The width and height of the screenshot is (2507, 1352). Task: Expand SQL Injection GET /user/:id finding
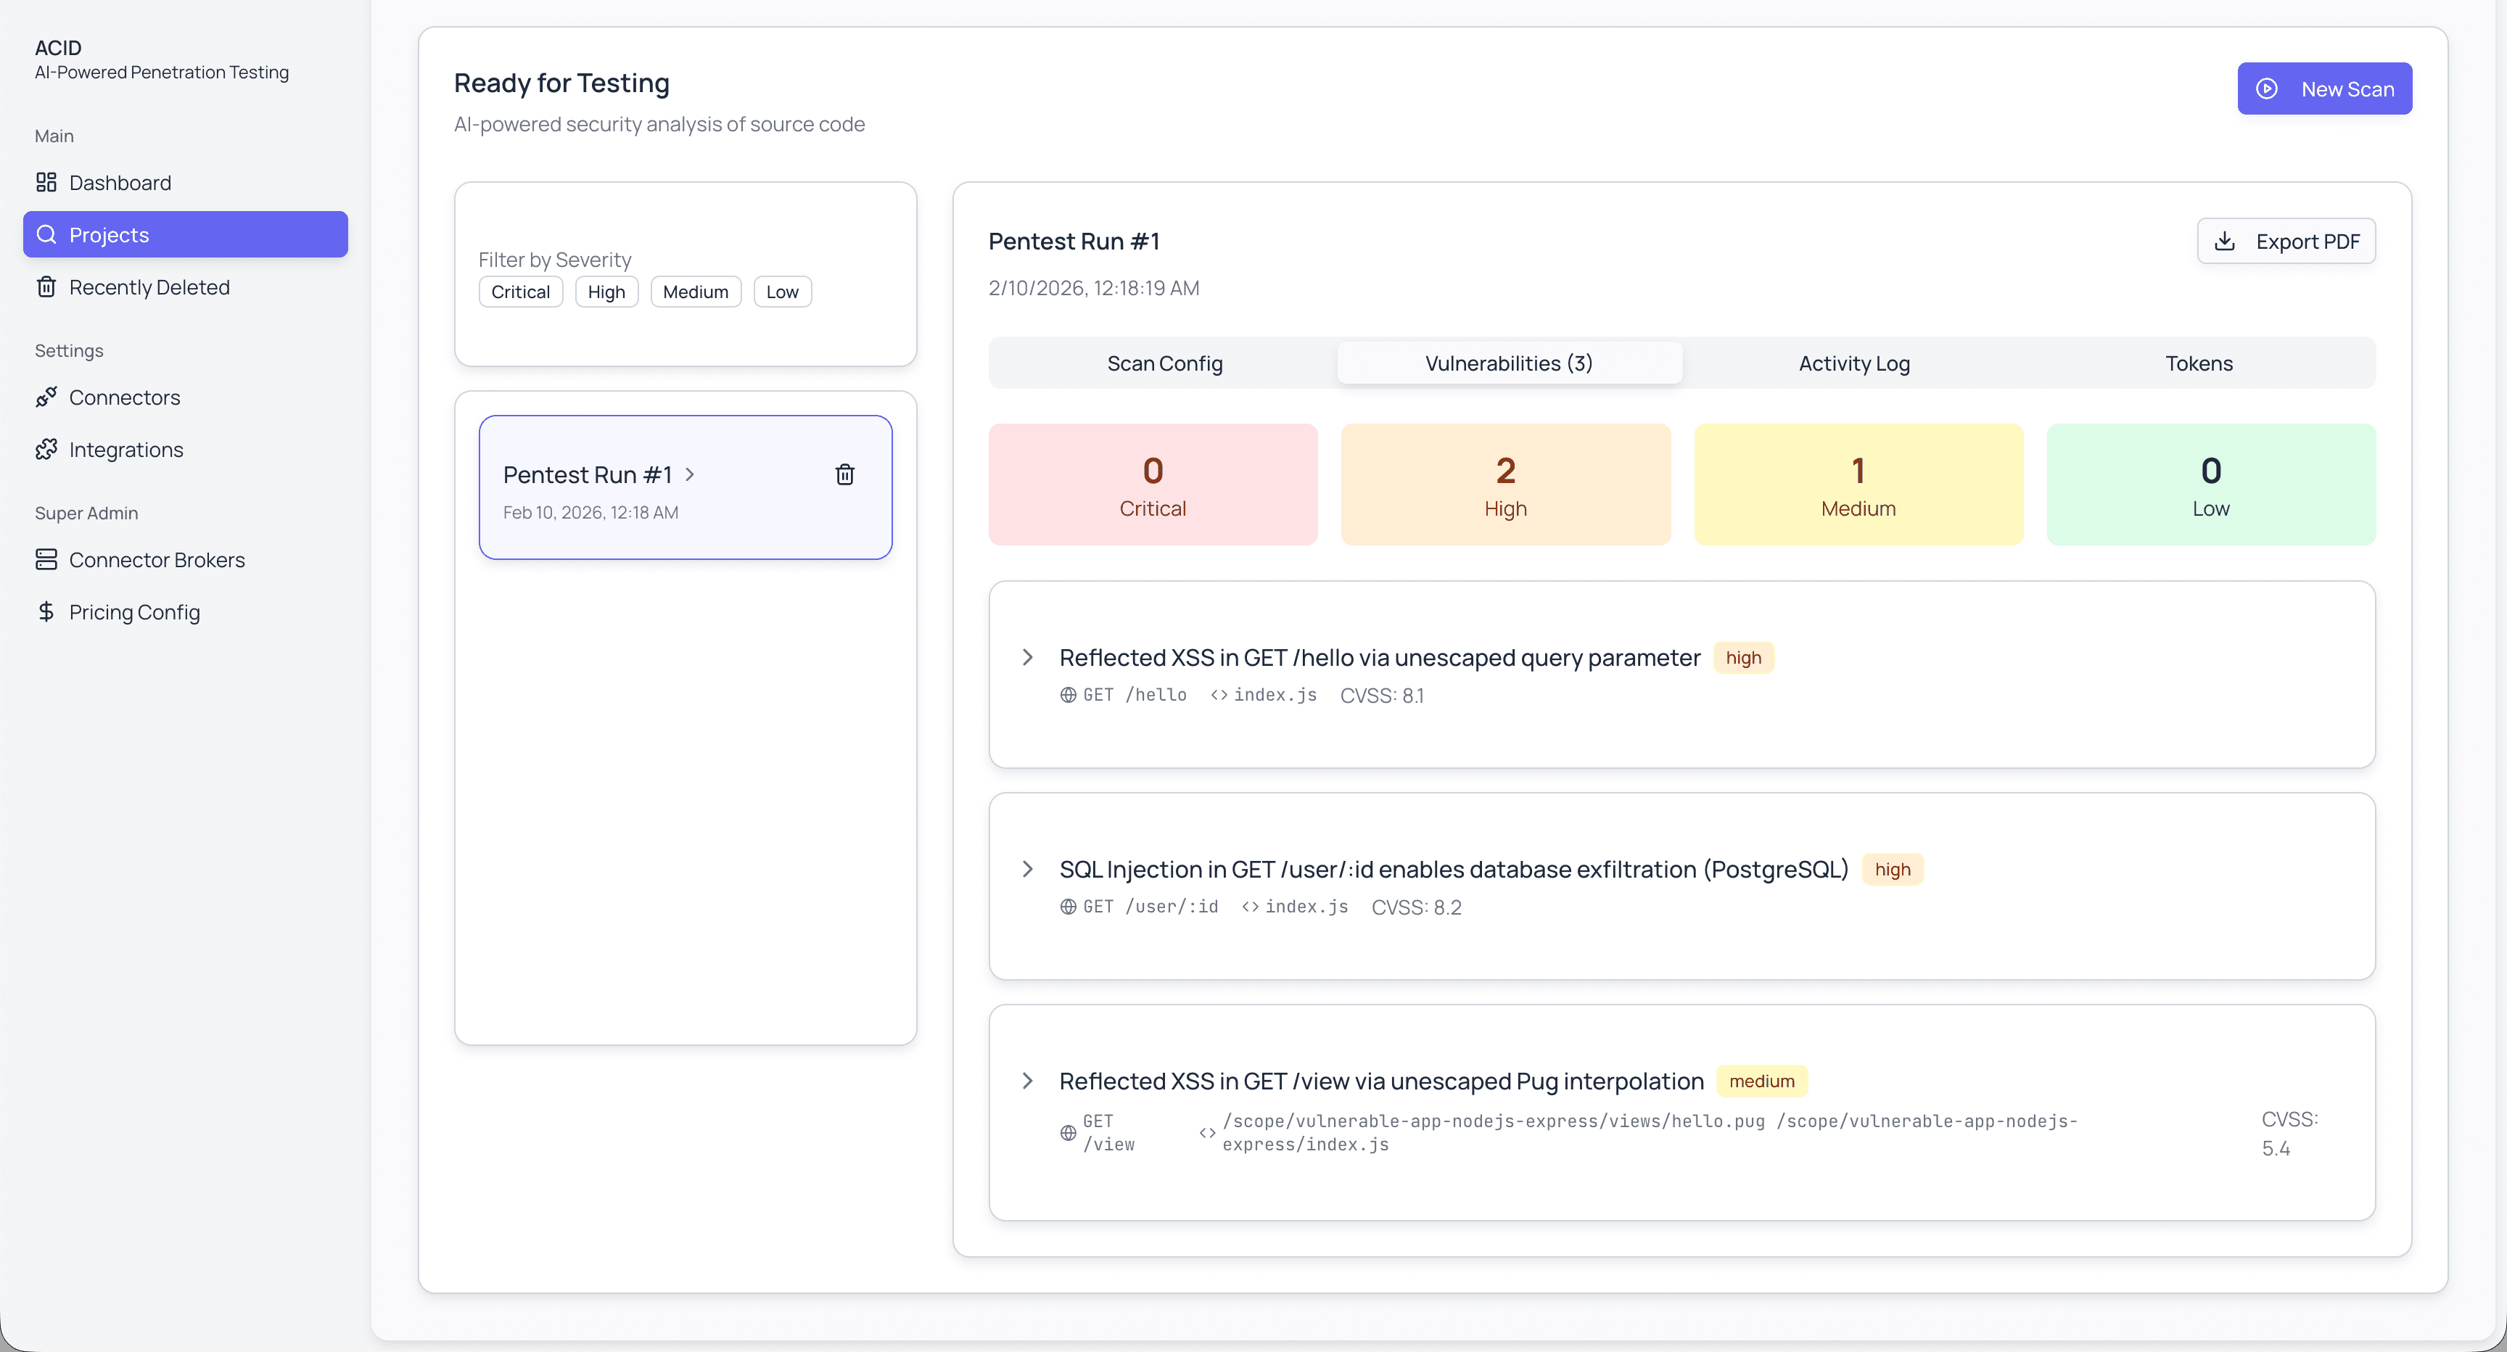1028,869
